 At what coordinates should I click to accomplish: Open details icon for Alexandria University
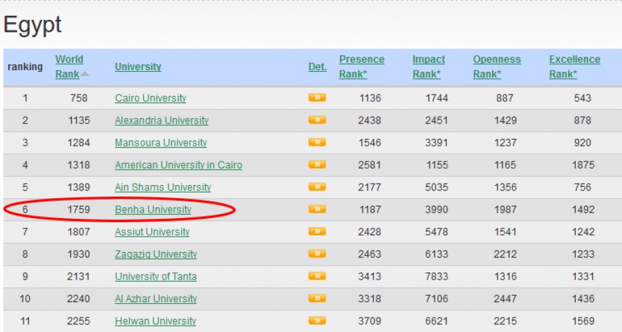317,119
